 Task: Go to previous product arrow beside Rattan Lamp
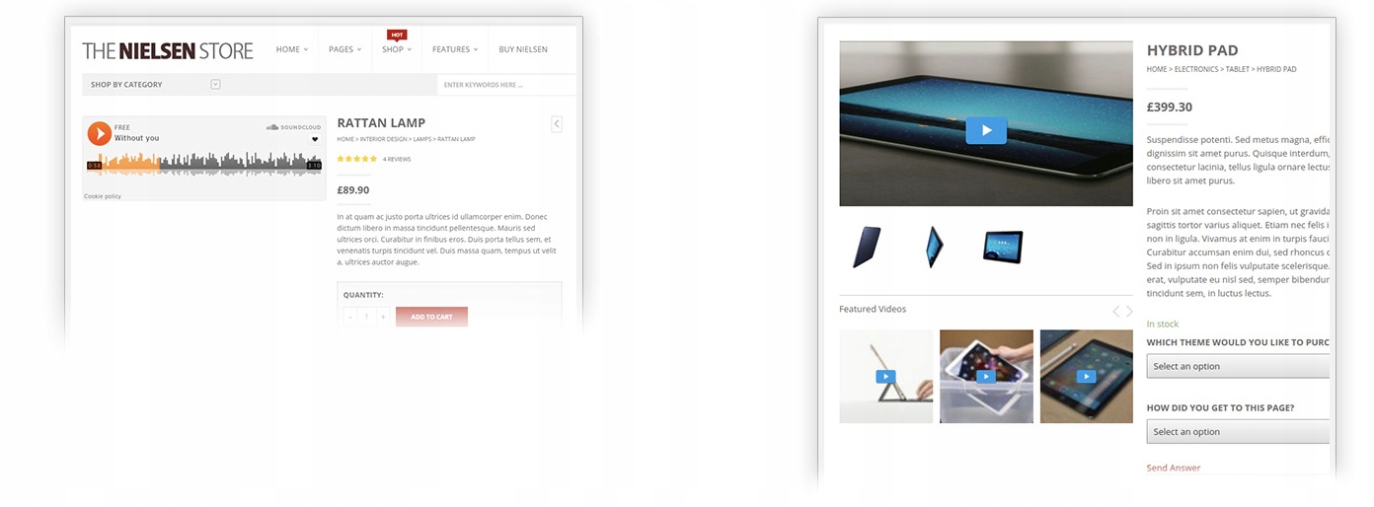[557, 123]
